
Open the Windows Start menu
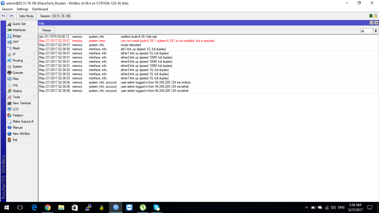[7, 207]
